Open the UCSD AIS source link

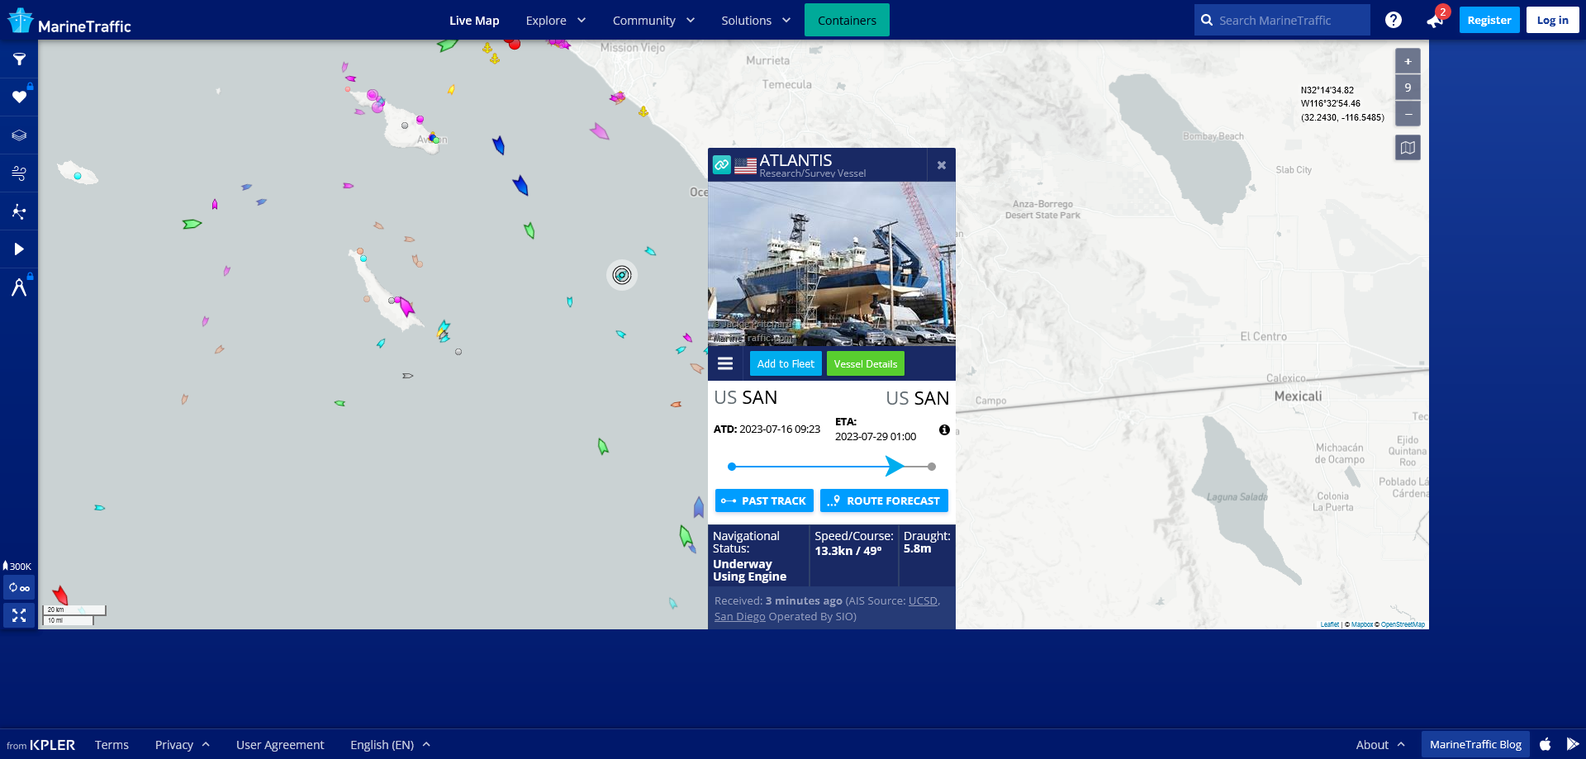coord(923,601)
